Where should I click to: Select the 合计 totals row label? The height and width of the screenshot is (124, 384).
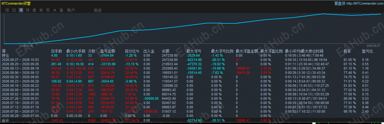tap(5, 120)
